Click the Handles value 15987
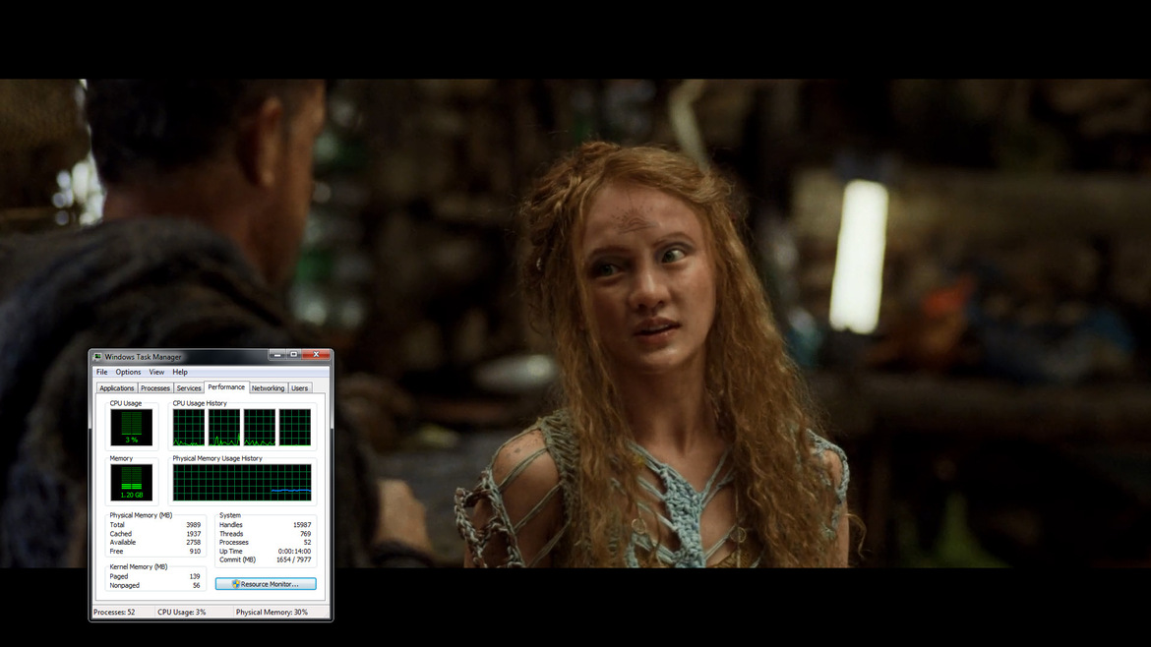 302,525
